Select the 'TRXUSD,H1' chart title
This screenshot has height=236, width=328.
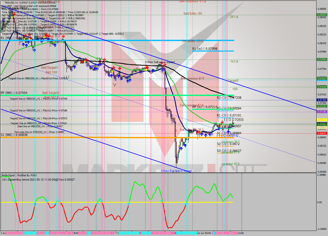point(12,2)
